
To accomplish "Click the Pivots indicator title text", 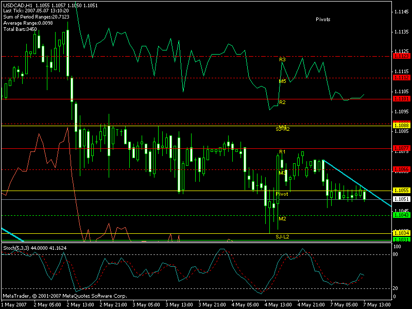I will (x=323, y=19).
